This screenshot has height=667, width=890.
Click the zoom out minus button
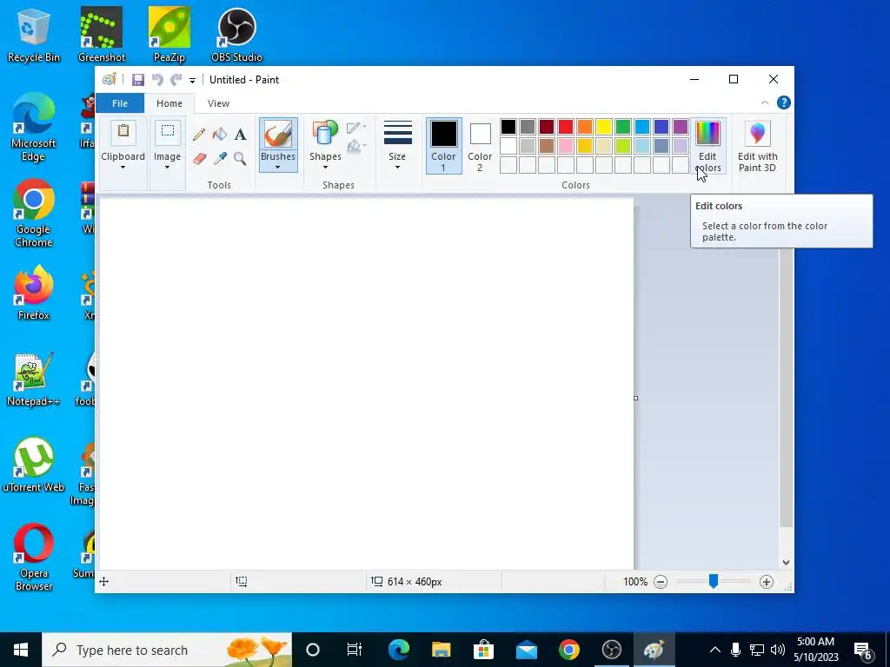click(661, 582)
